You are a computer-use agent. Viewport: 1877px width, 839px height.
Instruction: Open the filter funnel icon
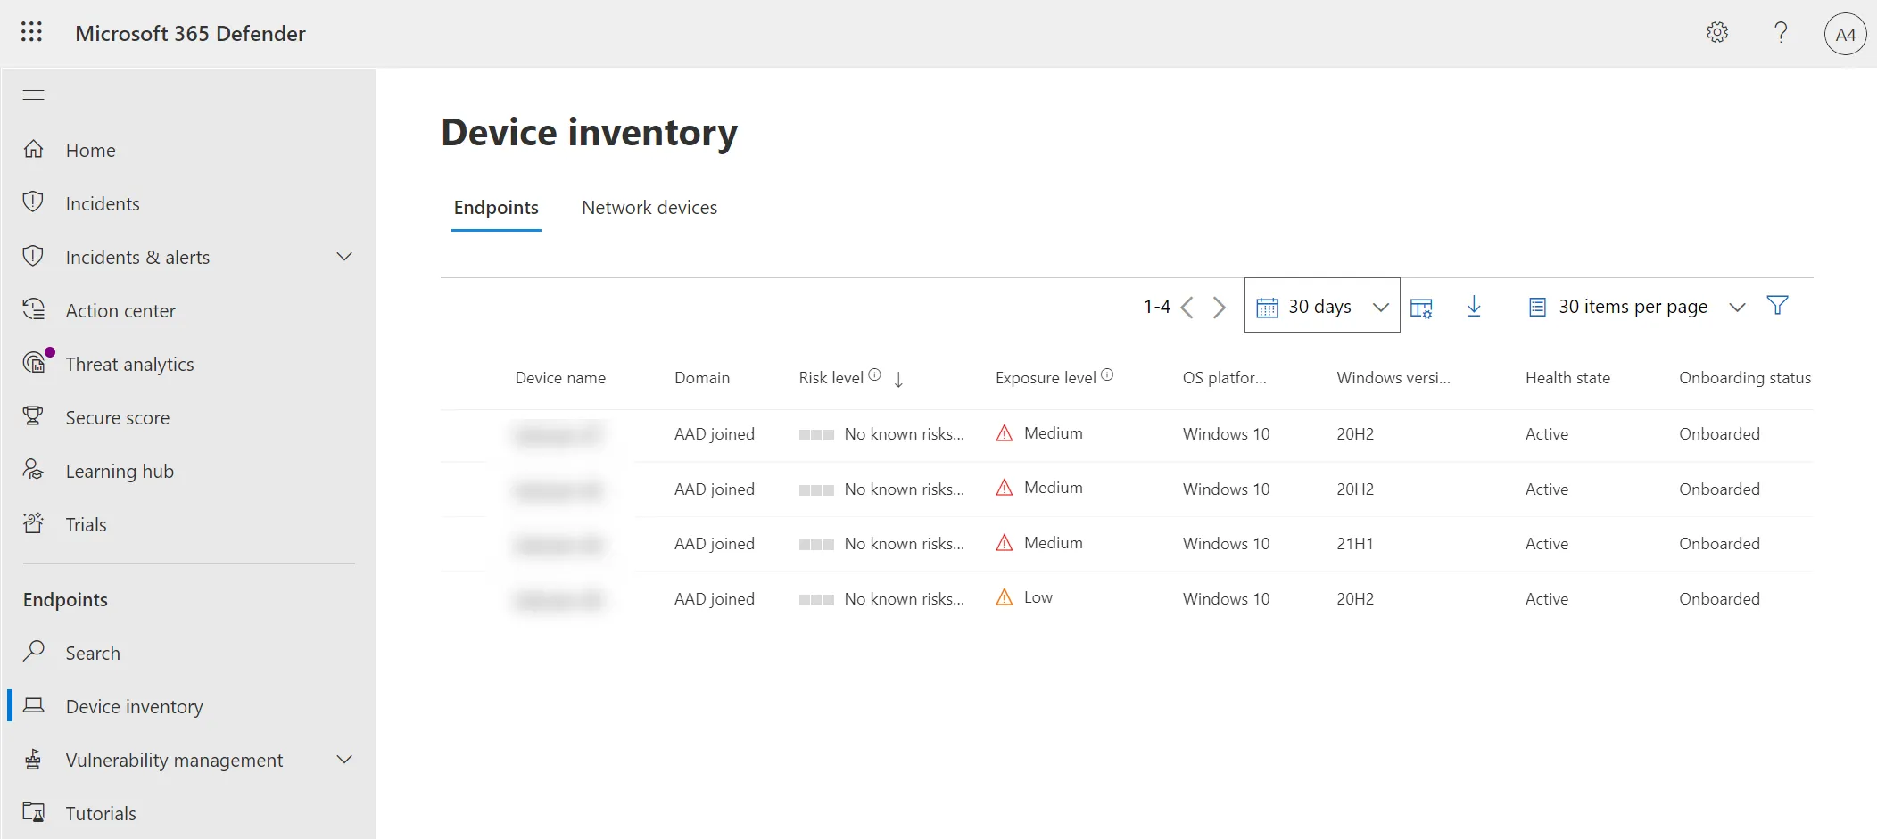point(1777,306)
